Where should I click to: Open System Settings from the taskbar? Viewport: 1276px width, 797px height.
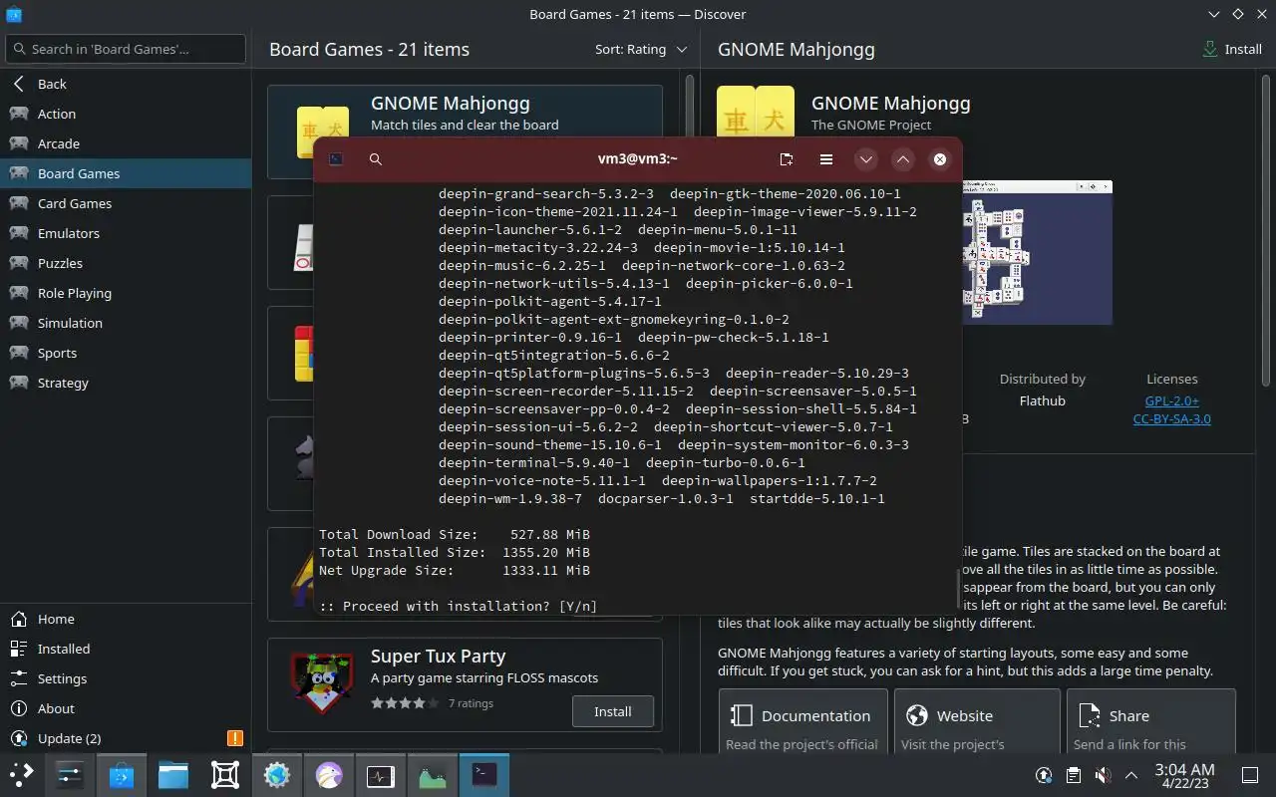(70, 774)
